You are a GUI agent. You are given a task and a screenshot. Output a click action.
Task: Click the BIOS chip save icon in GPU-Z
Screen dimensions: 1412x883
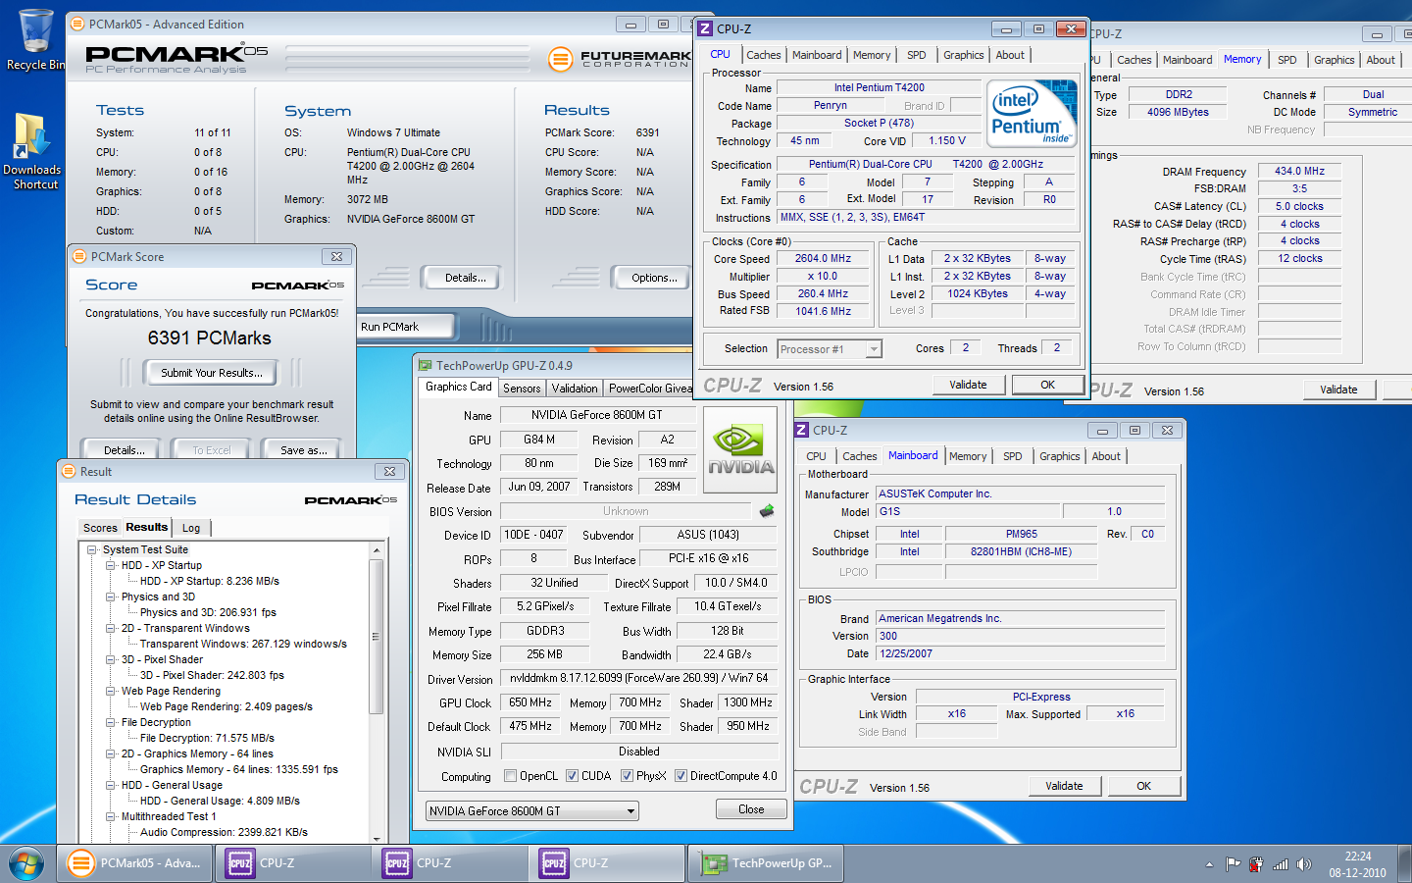point(767,510)
